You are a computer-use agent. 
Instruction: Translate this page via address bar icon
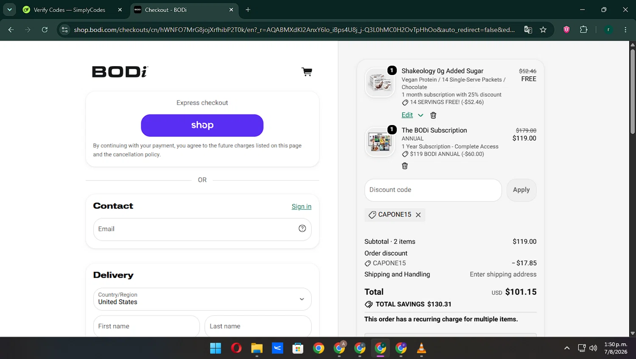click(x=528, y=30)
